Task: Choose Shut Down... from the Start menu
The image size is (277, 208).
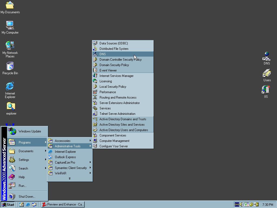Action: [x=27, y=197]
